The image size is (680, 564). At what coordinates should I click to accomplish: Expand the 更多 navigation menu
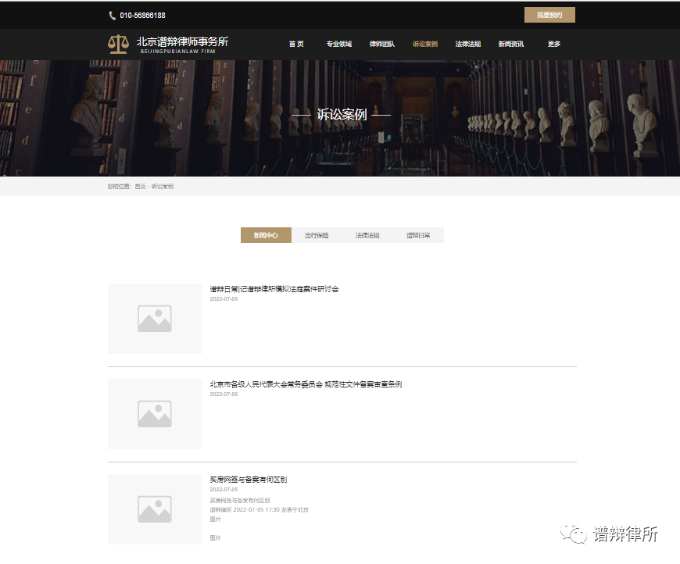tap(554, 45)
